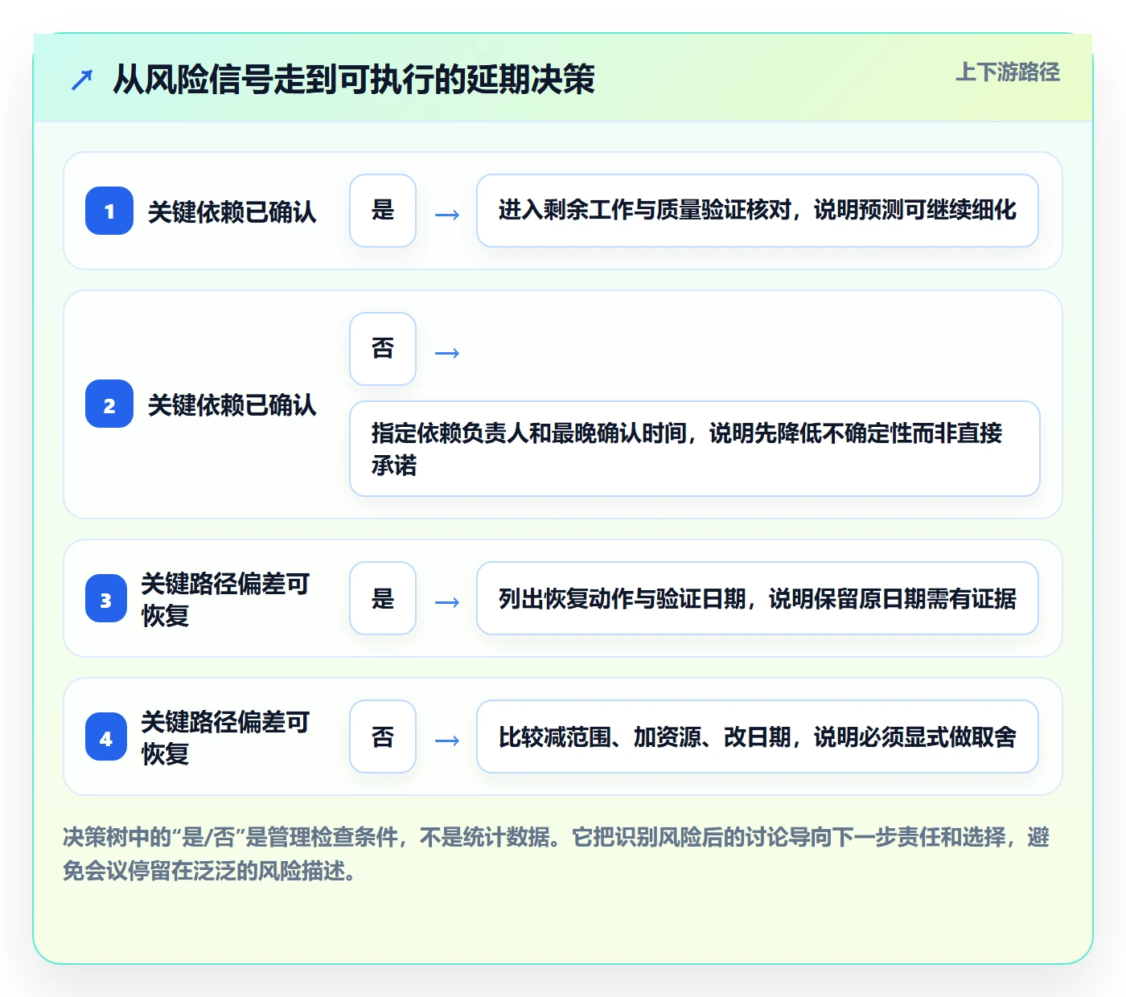This screenshot has height=997, width=1126.
Task: Click the number 2 step badge
Action: [109, 404]
